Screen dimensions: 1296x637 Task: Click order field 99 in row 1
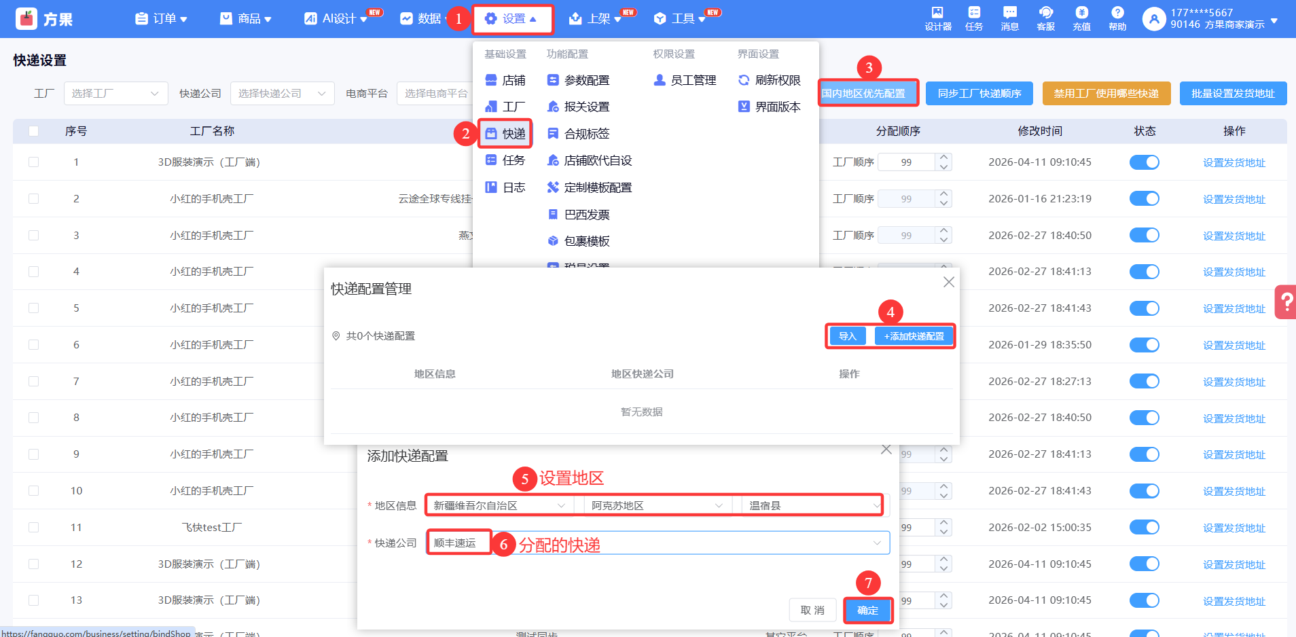907,162
